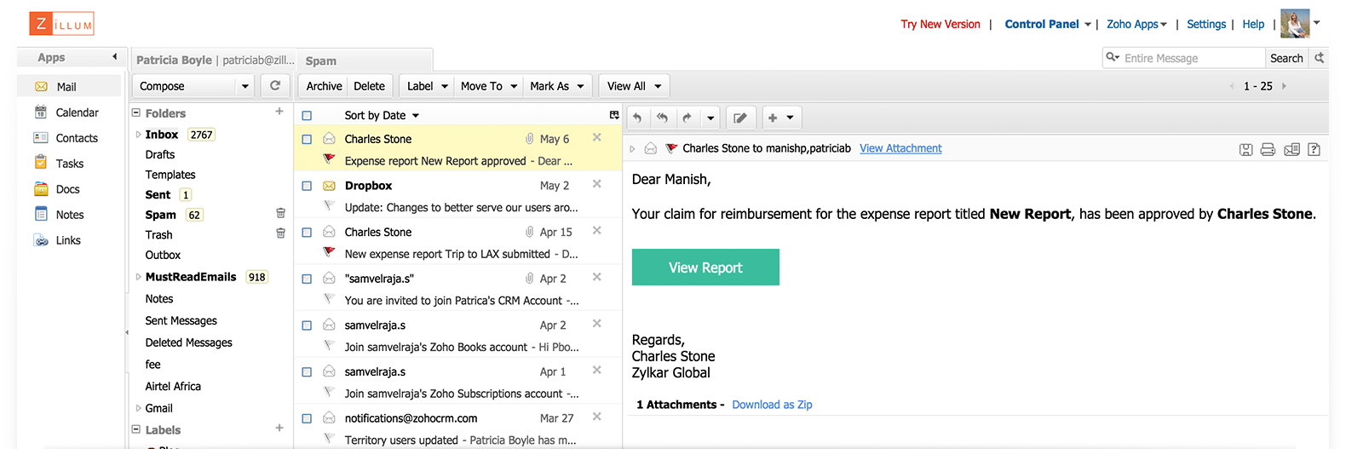The width and height of the screenshot is (1346, 449).
Task: Click the refresh mail icon
Action: [275, 86]
